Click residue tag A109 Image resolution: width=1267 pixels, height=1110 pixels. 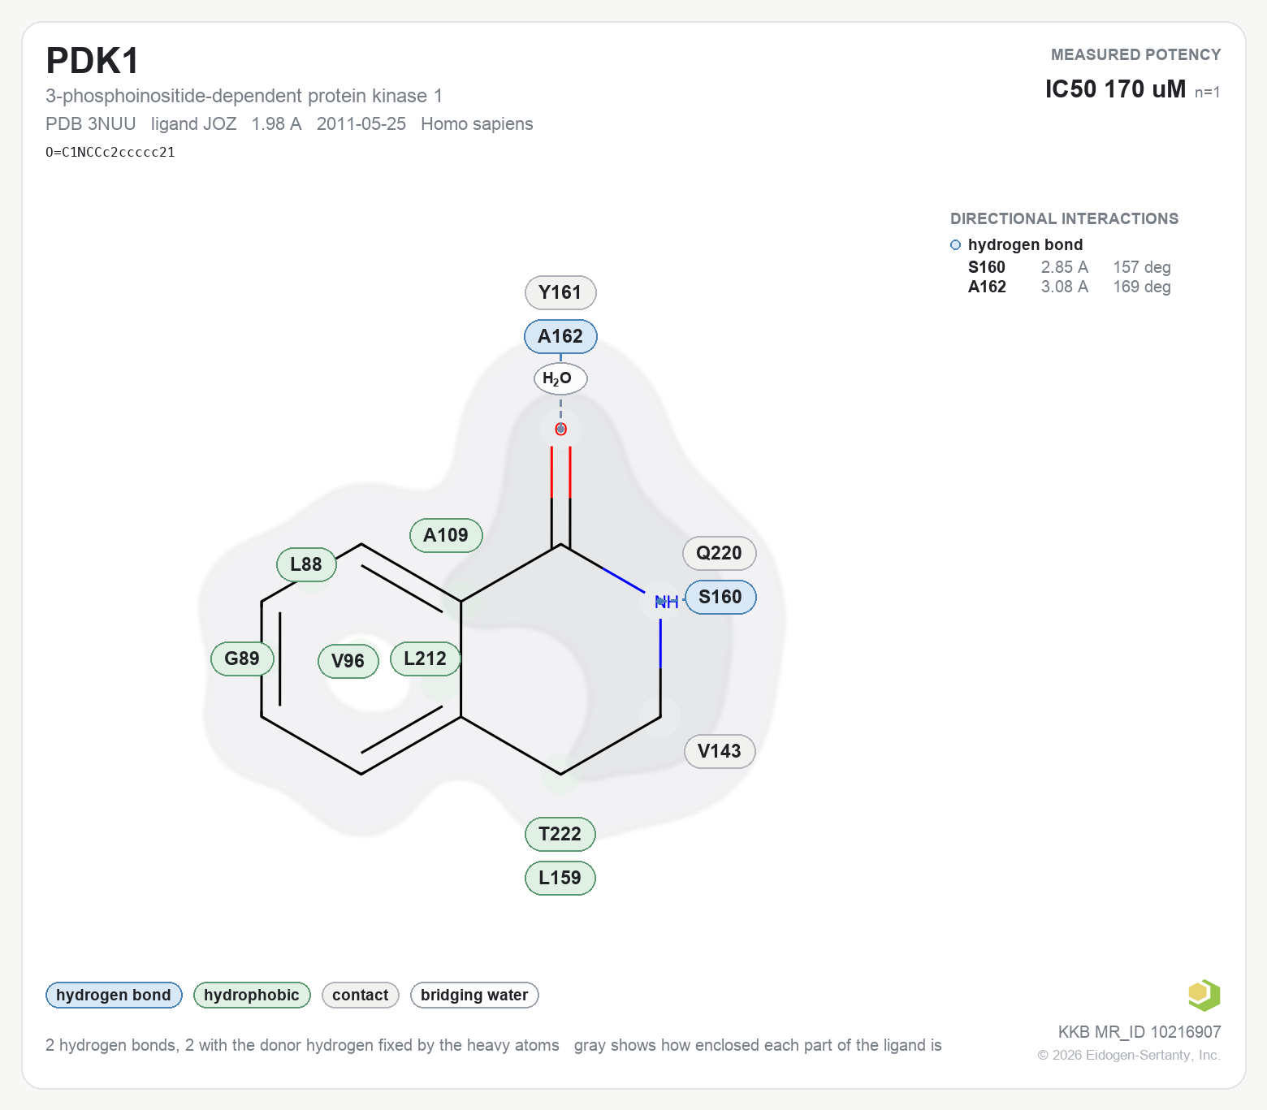tap(446, 535)
